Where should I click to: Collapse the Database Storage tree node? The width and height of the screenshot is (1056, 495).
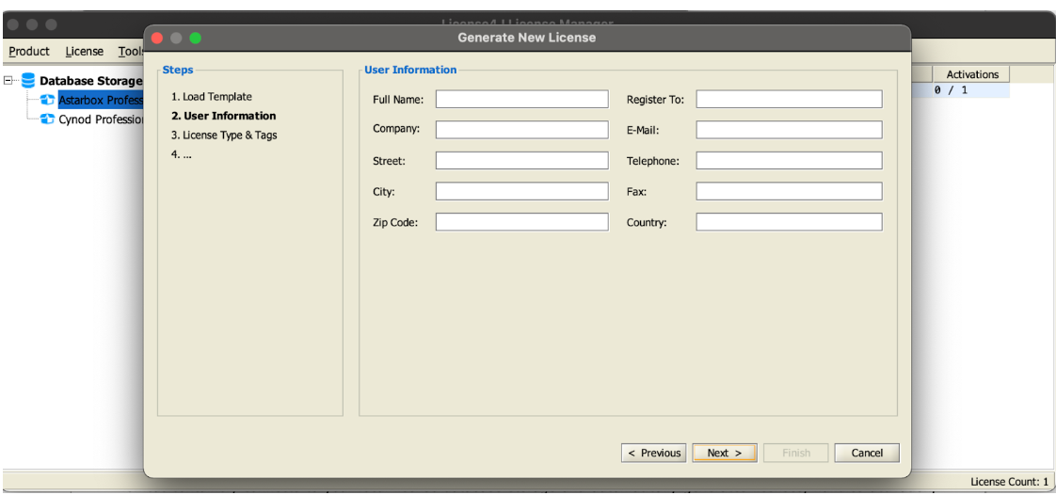(x=9, y=82)
